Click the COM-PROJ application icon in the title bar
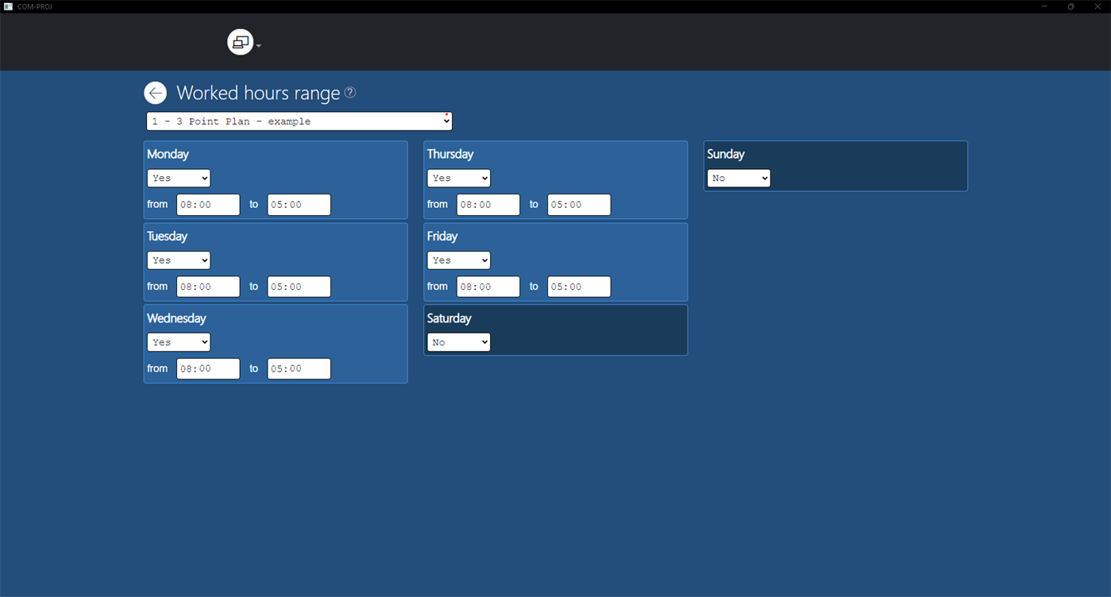Screen dimensions: 1111x597 (x=8, y=6)
